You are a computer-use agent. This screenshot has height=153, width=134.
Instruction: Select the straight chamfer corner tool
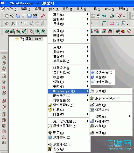tap(98, 23)
